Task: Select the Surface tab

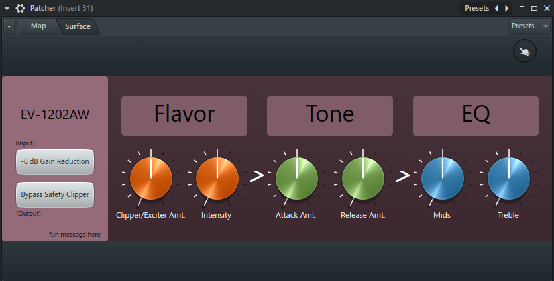Action: (x=78, y=26)
